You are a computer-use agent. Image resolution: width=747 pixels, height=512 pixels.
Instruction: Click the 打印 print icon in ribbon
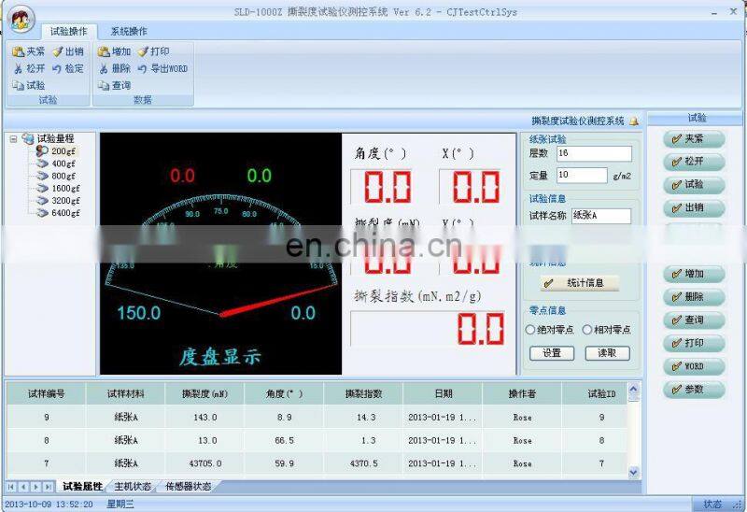point(143,51)
